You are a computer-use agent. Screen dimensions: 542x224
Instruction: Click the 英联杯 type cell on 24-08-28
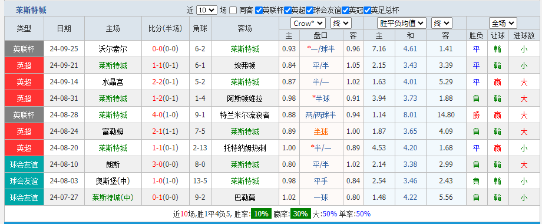[x=24, y=116]
